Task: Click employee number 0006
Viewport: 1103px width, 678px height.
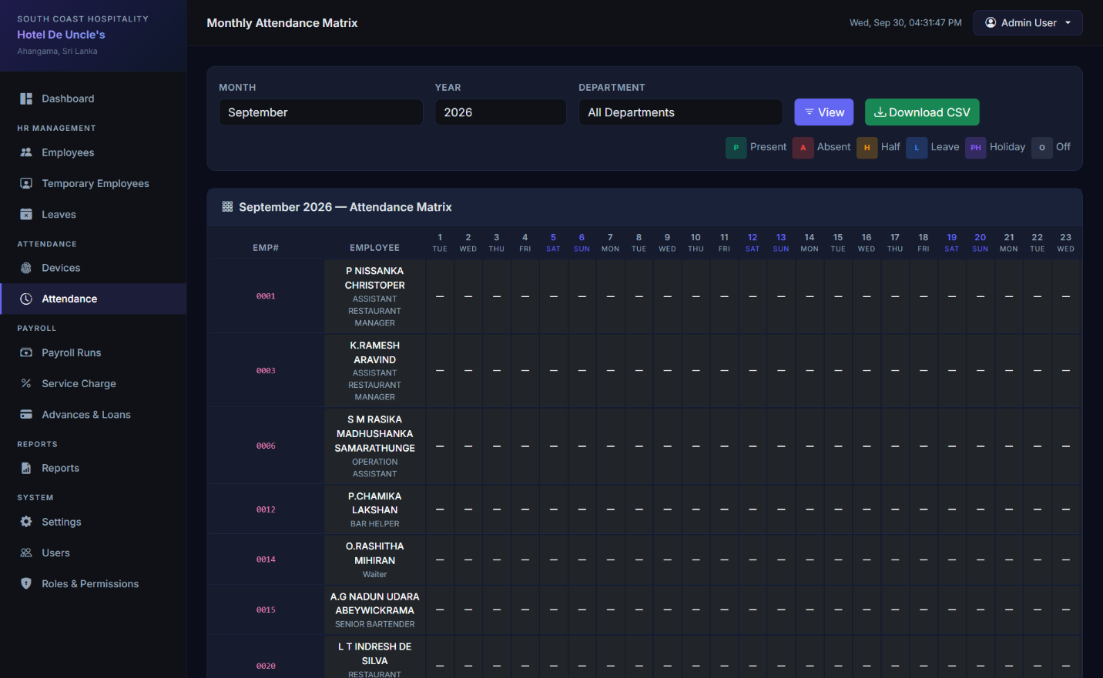Action: tap(266, 446)
